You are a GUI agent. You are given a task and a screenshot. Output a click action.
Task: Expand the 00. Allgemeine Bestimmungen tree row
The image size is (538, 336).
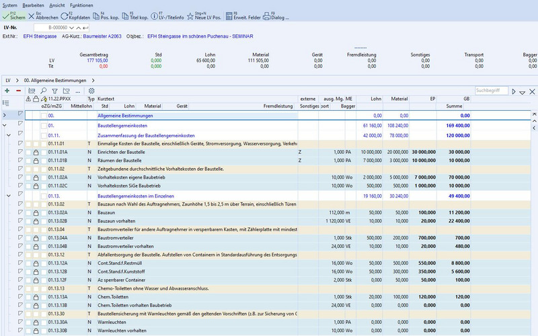click(5, 116)
